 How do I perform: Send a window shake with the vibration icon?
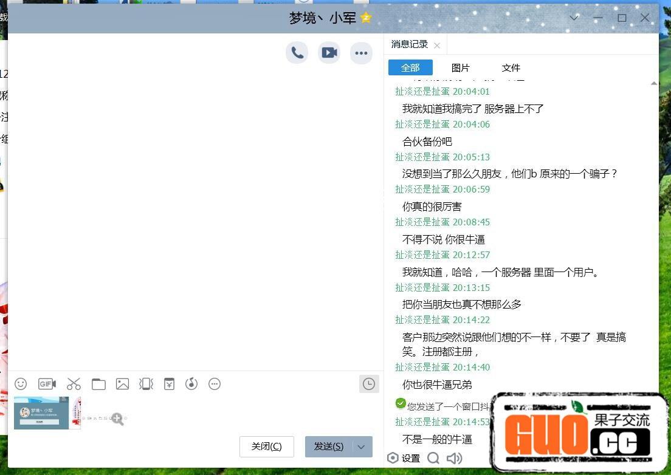pos(146,384)
